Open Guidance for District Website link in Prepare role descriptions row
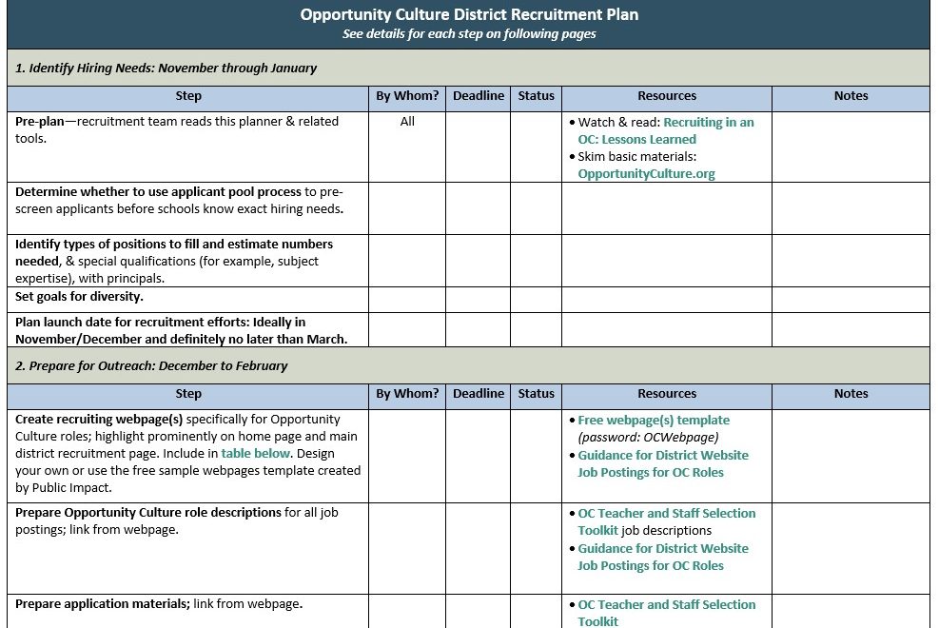The image size is (939, 628). coord(663,557)
